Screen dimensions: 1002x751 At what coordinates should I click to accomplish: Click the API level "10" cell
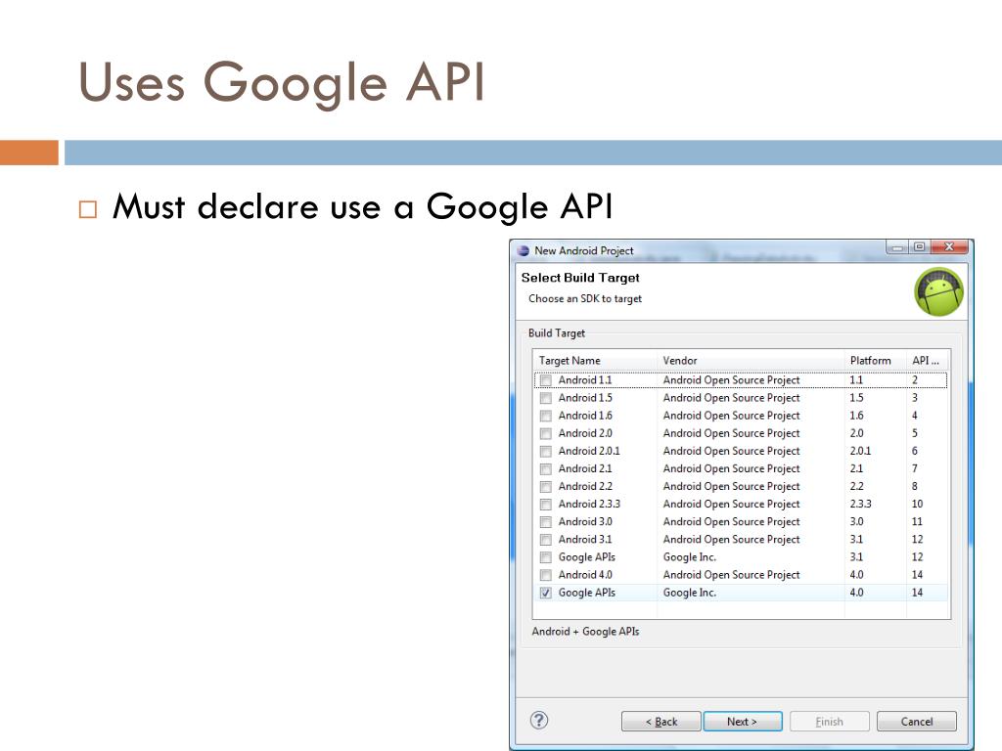918,504
